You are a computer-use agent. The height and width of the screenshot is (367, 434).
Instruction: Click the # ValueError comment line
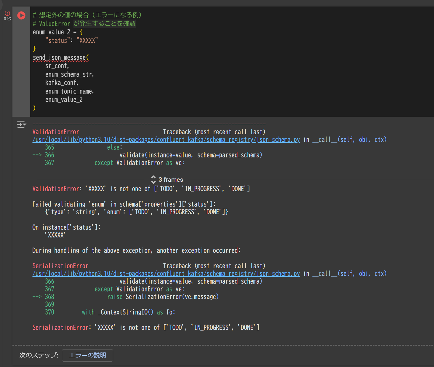pyautogui.click(x=84, y=23)
